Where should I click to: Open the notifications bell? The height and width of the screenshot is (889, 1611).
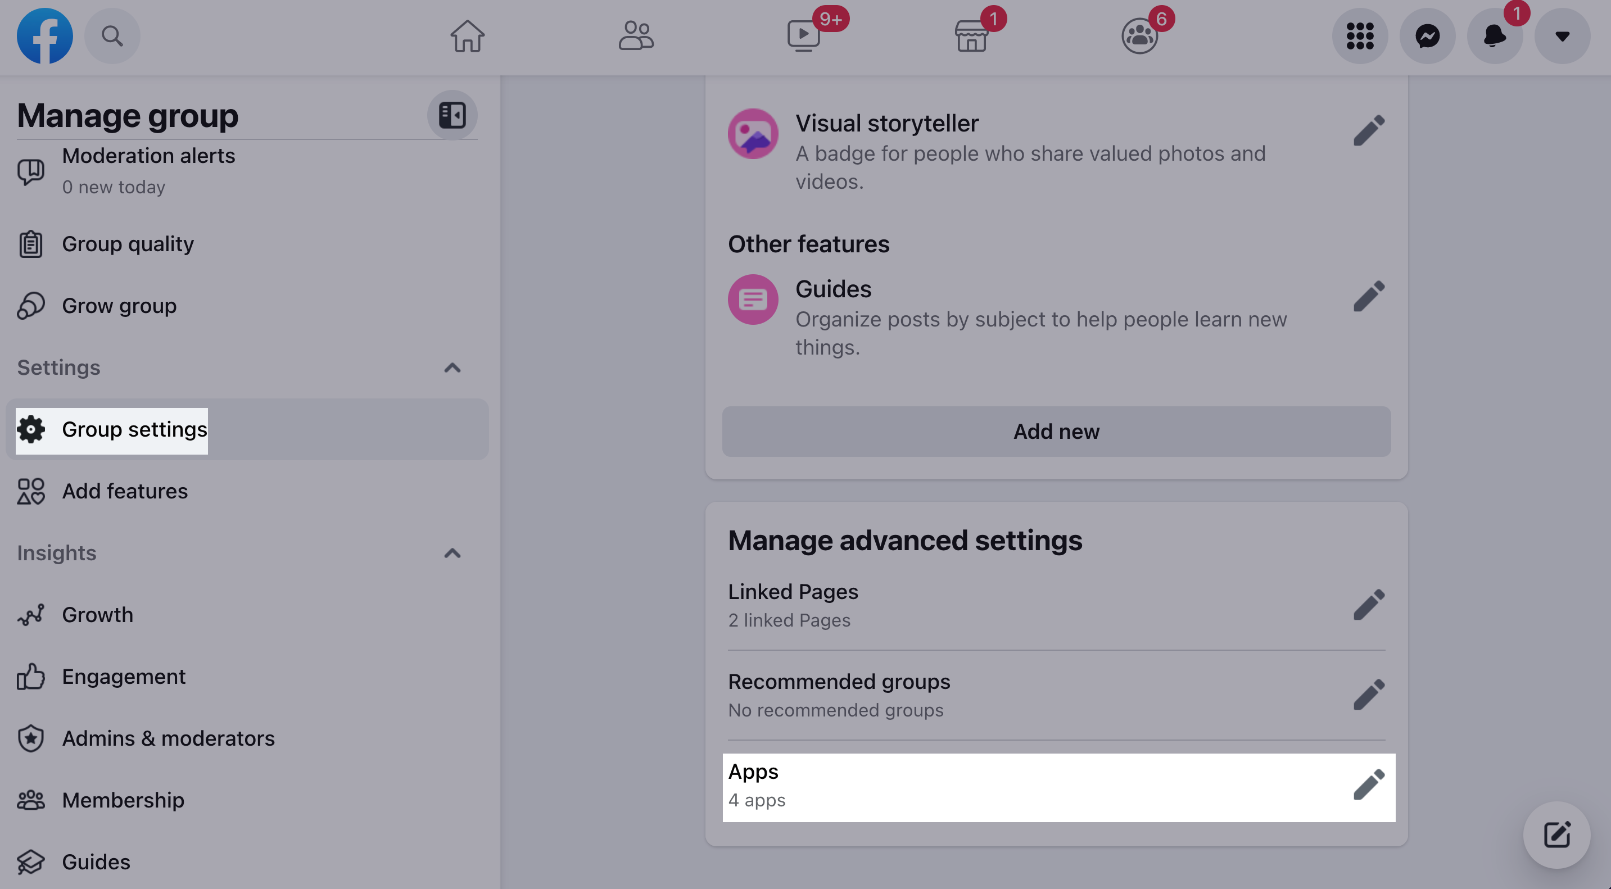click(1495, 35)
